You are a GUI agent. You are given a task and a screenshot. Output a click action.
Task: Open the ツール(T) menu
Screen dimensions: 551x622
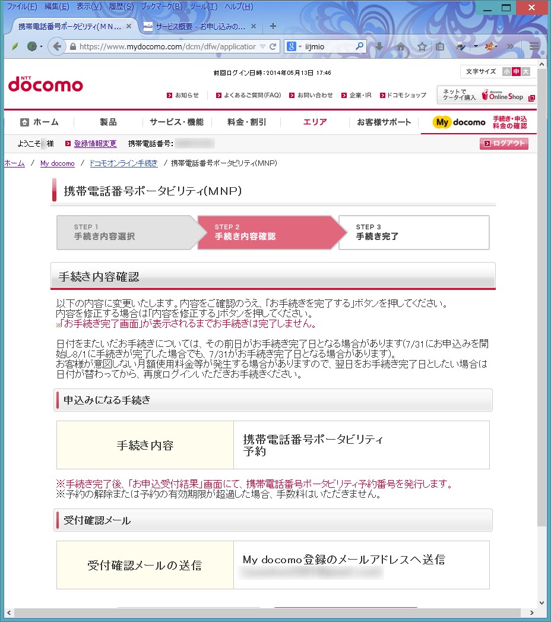[x=203, y=7]
